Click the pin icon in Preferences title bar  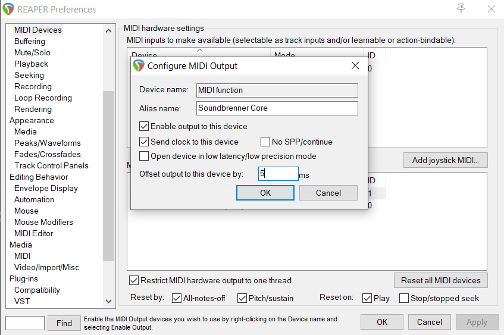point(461,8)
